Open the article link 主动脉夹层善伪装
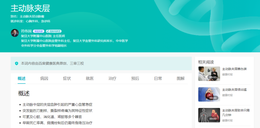The width and height of the screenshot is (260, 128). pos(234,69)
